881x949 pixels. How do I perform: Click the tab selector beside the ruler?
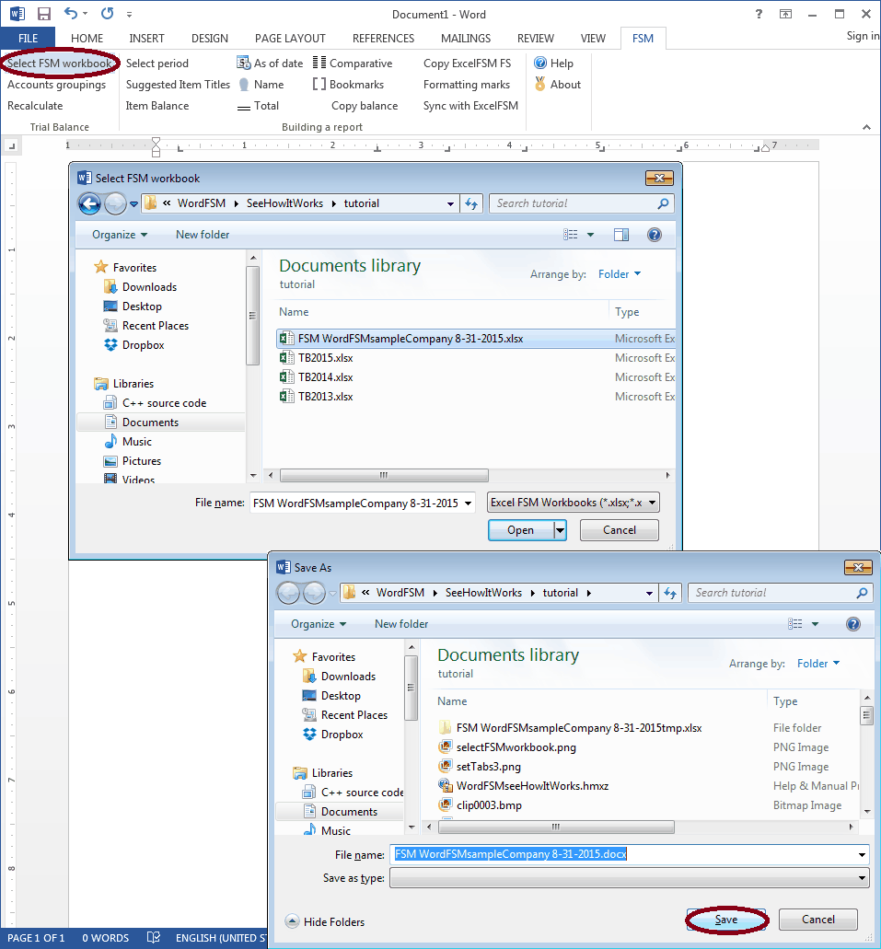click(x=11, y=145)
